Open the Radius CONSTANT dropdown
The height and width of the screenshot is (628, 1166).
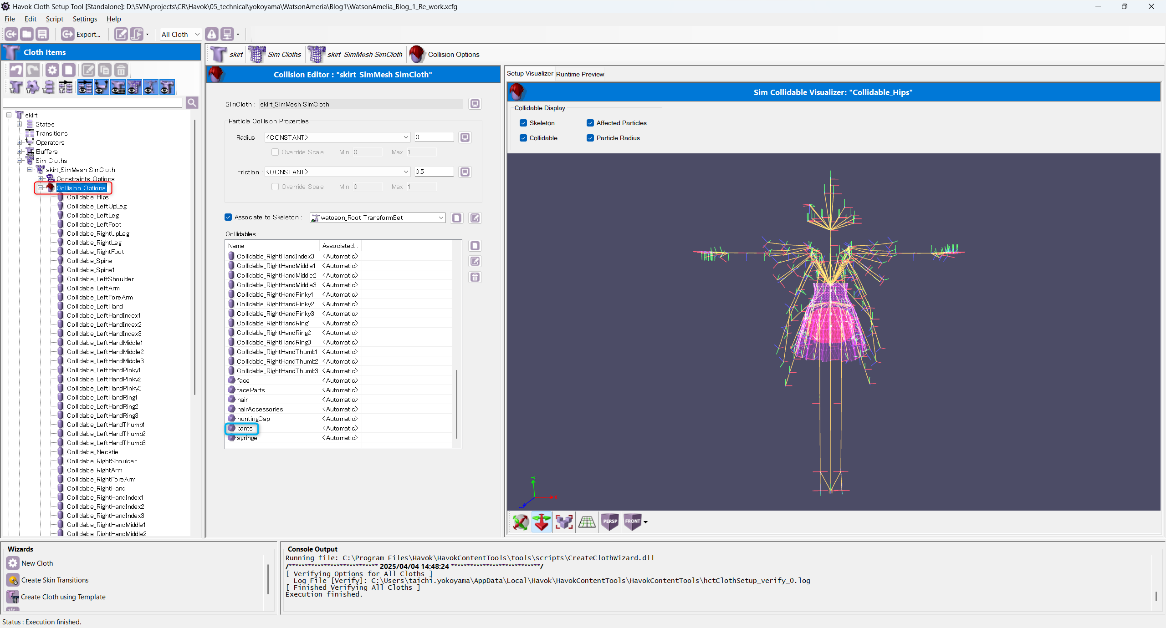(x=338, y=137)
